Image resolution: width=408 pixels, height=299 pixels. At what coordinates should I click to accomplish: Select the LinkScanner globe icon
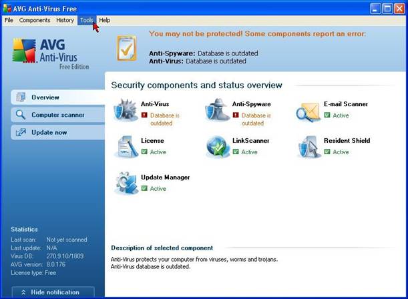click(x=218, y=147)
